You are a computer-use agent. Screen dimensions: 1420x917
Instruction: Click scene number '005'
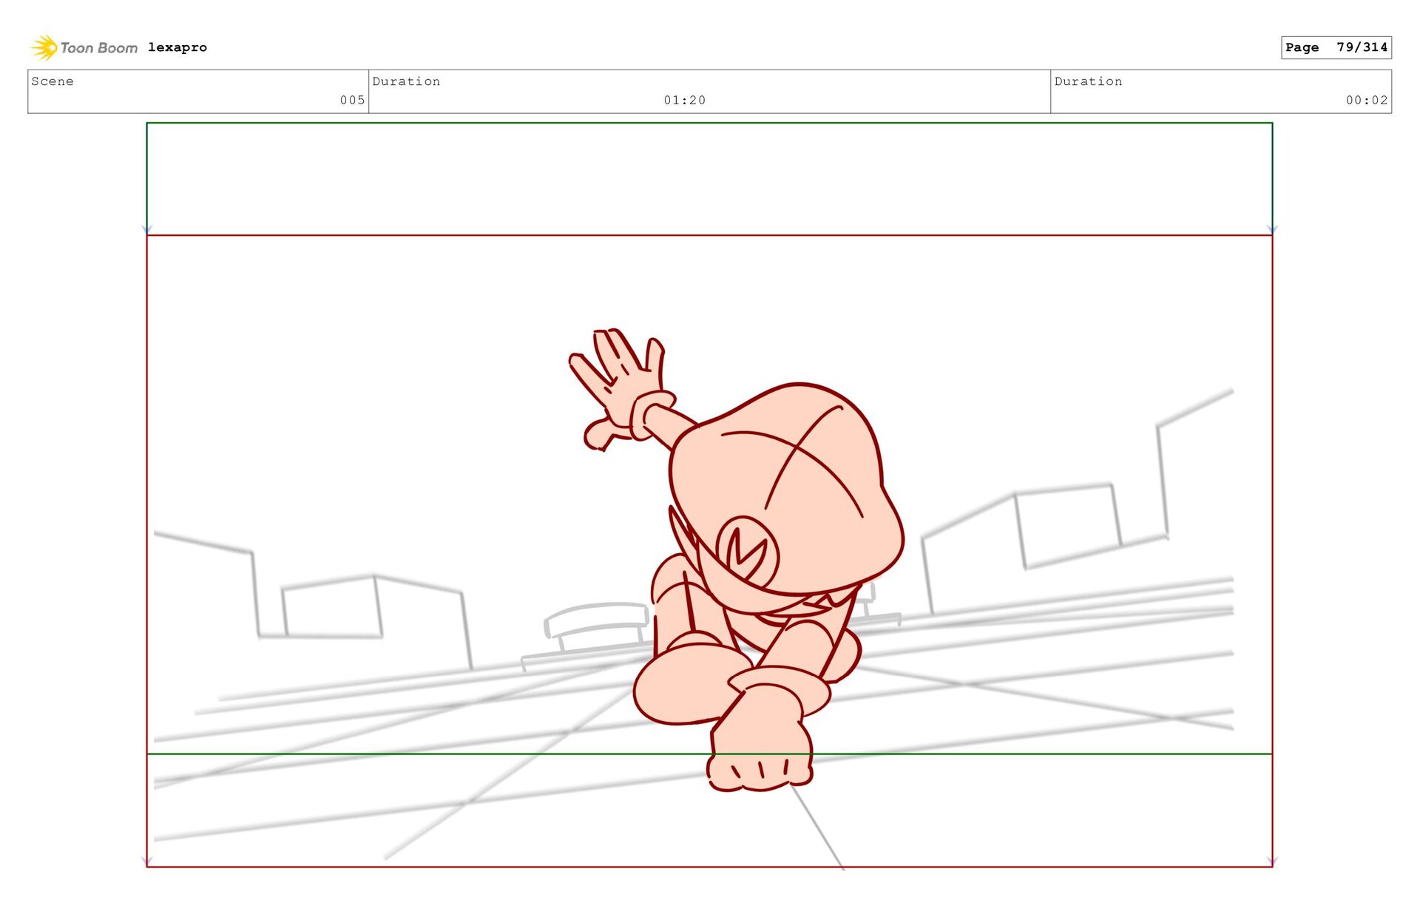pyautogui.click(x=352, y=100)
